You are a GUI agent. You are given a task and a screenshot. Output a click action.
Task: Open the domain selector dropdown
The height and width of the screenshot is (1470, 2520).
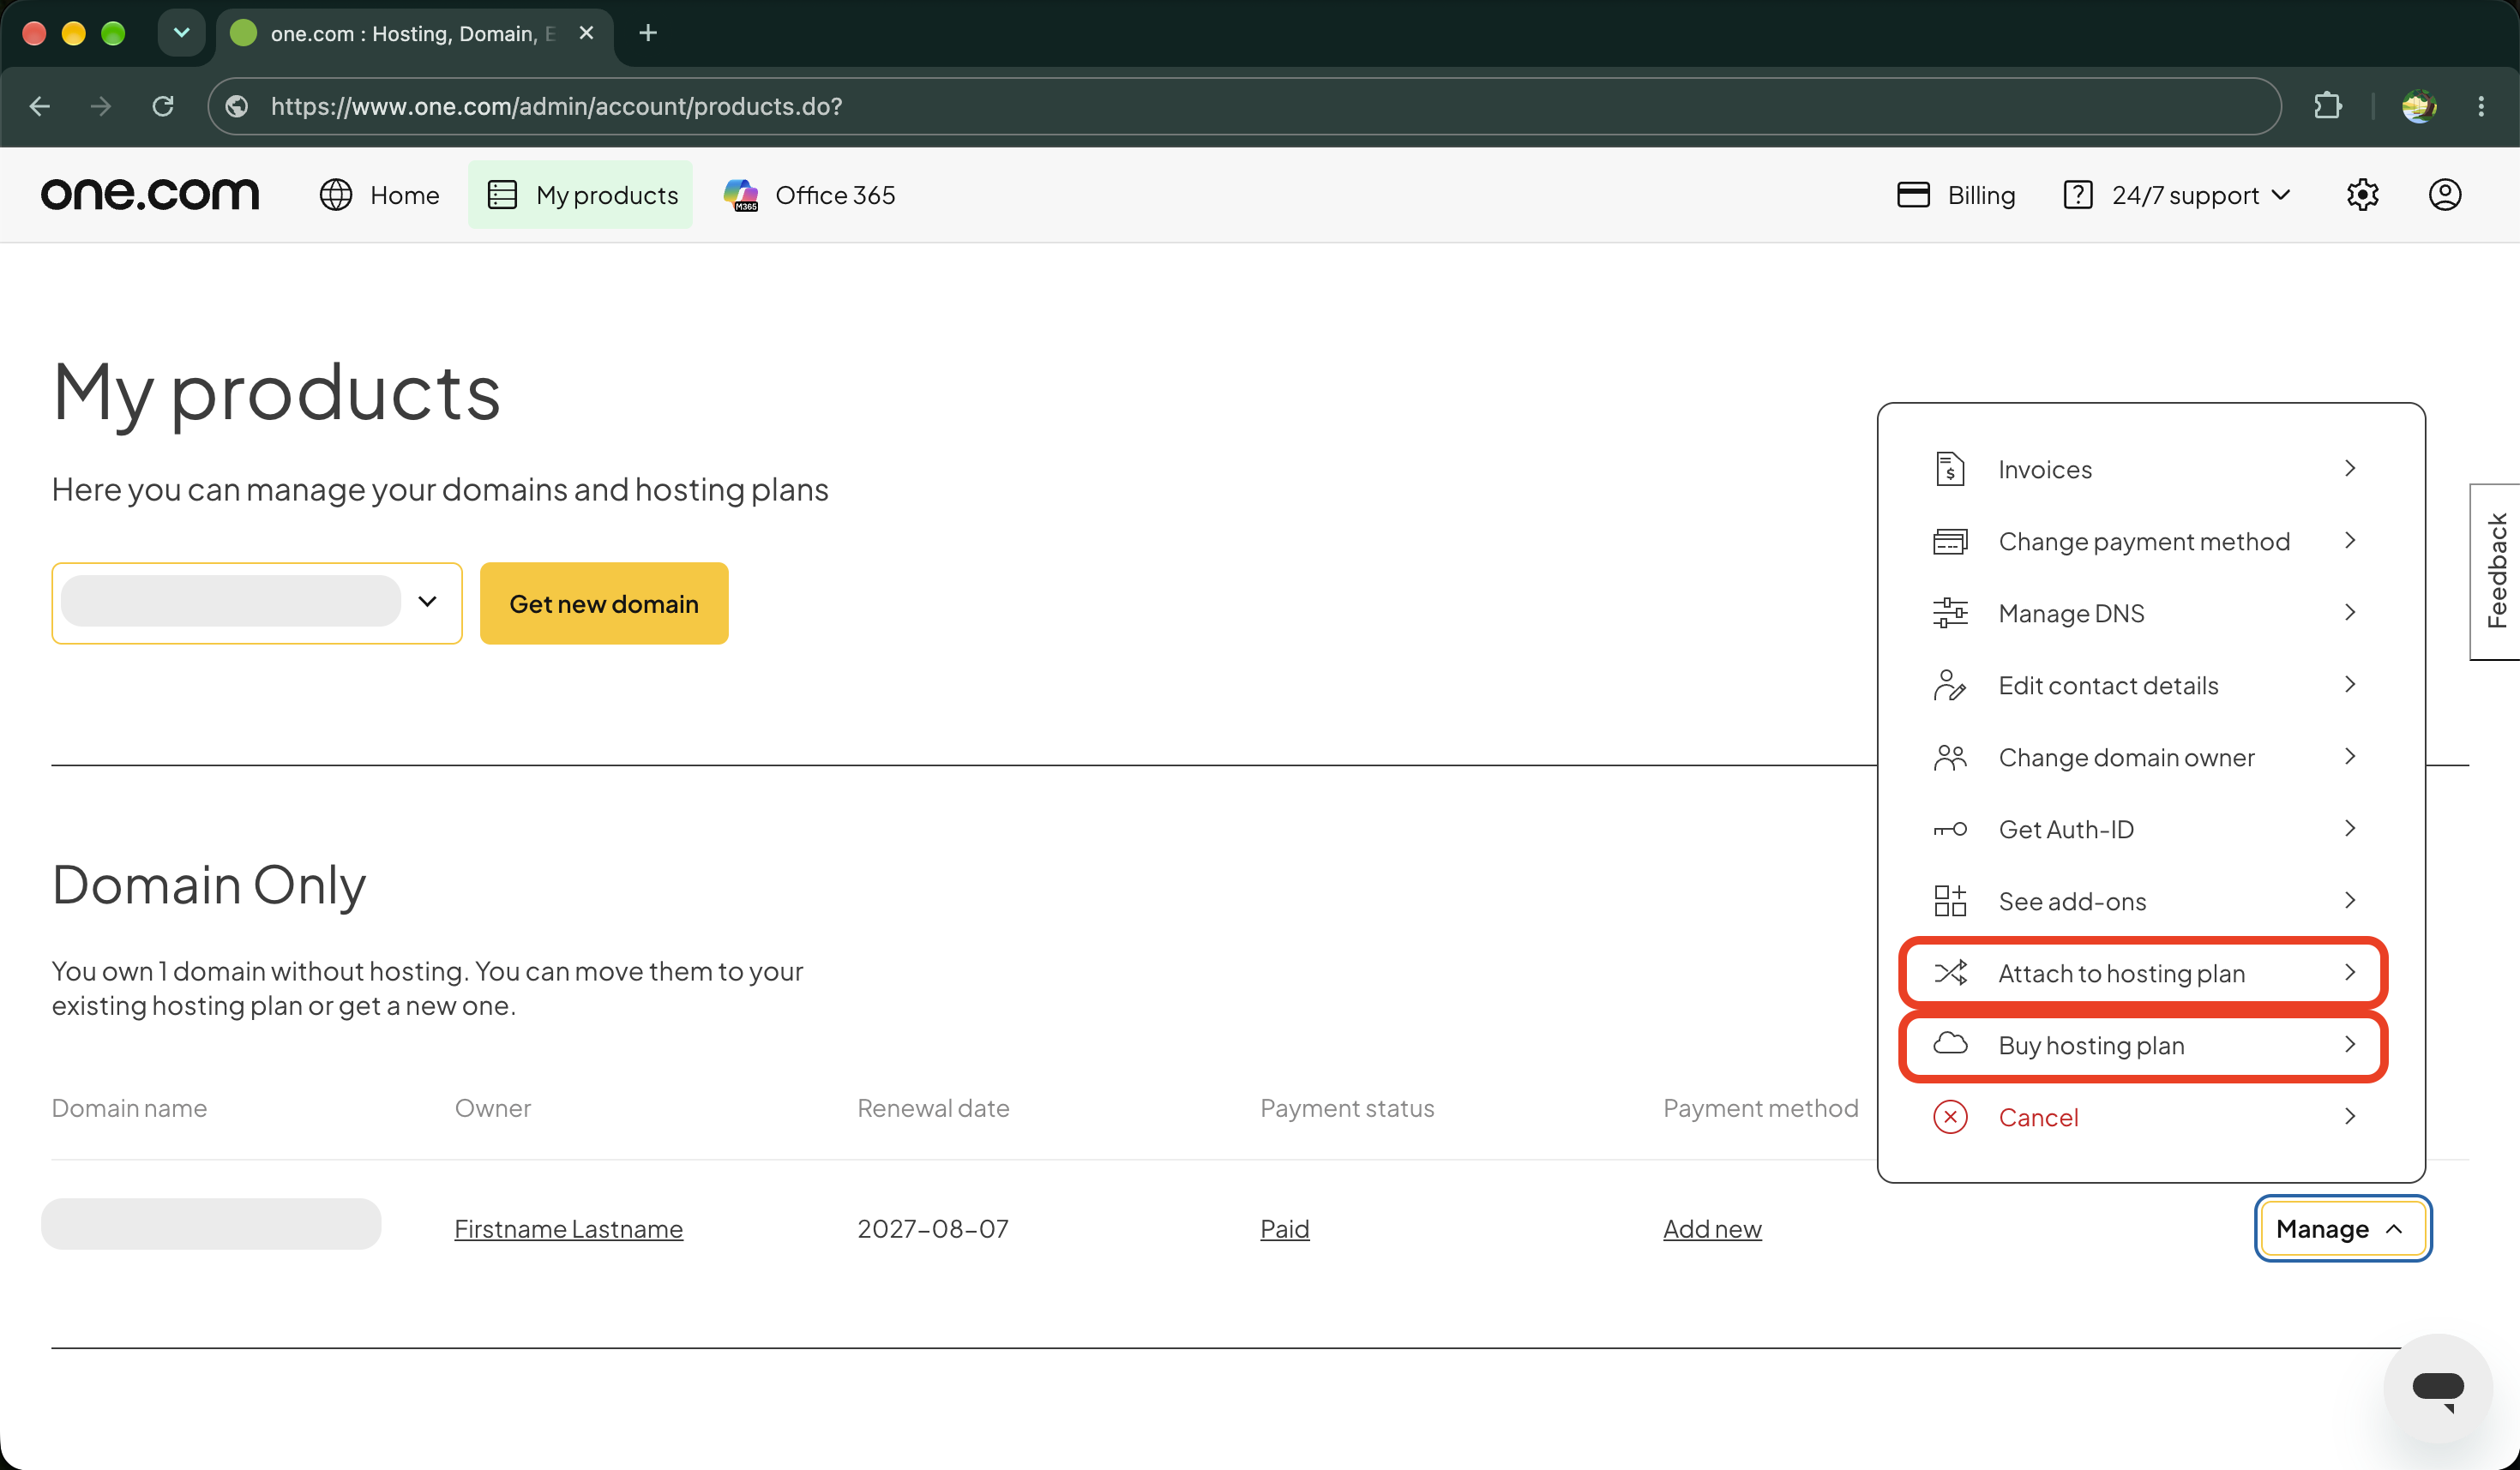(257, 603)
